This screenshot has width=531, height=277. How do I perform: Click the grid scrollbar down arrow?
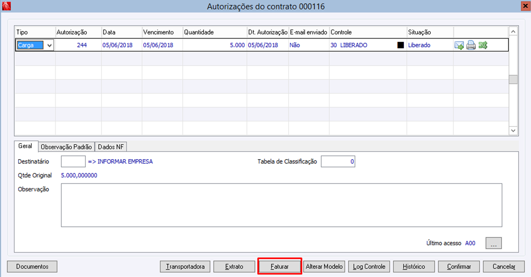tap(513, 131)
